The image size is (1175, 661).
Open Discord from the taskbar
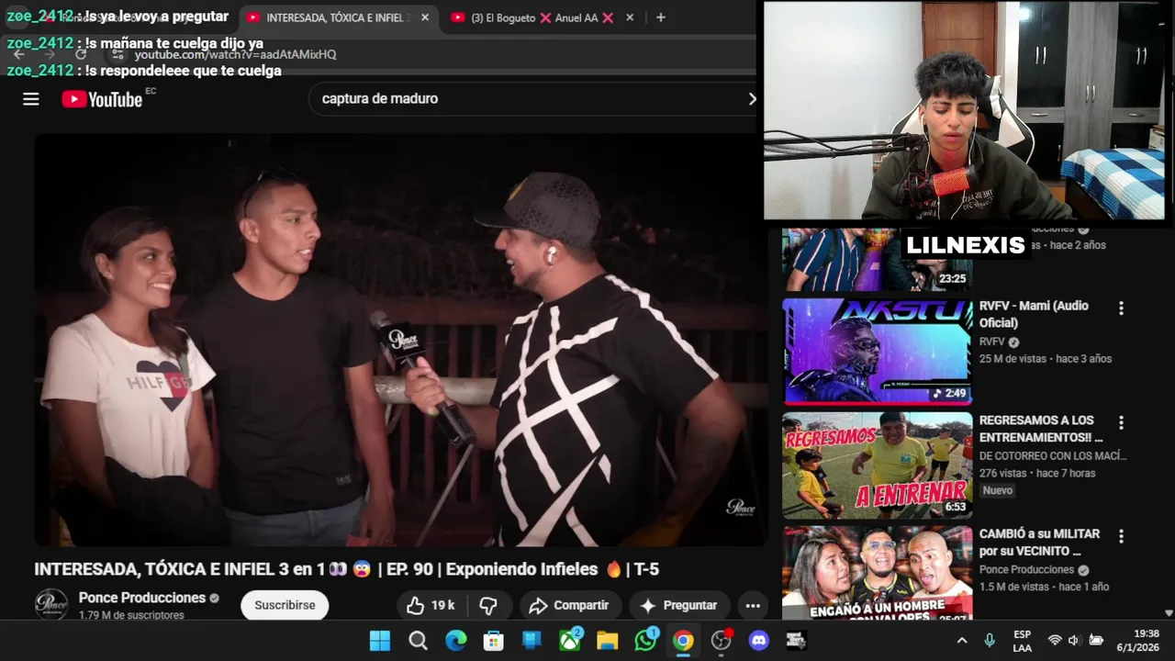click(x=759, y=641)
